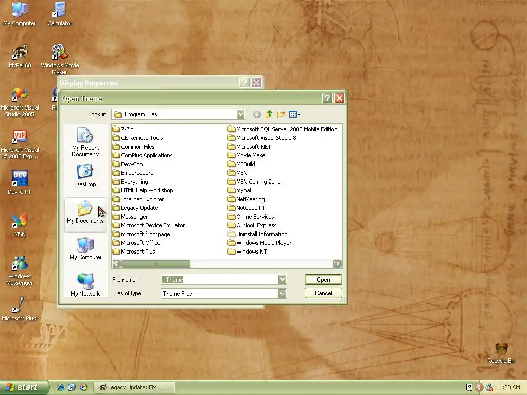Expand the Look in dropdown

[x=241, y=114]
